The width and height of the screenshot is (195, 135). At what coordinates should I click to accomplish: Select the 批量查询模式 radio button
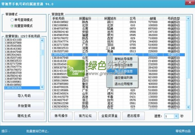tap(12, 26)
